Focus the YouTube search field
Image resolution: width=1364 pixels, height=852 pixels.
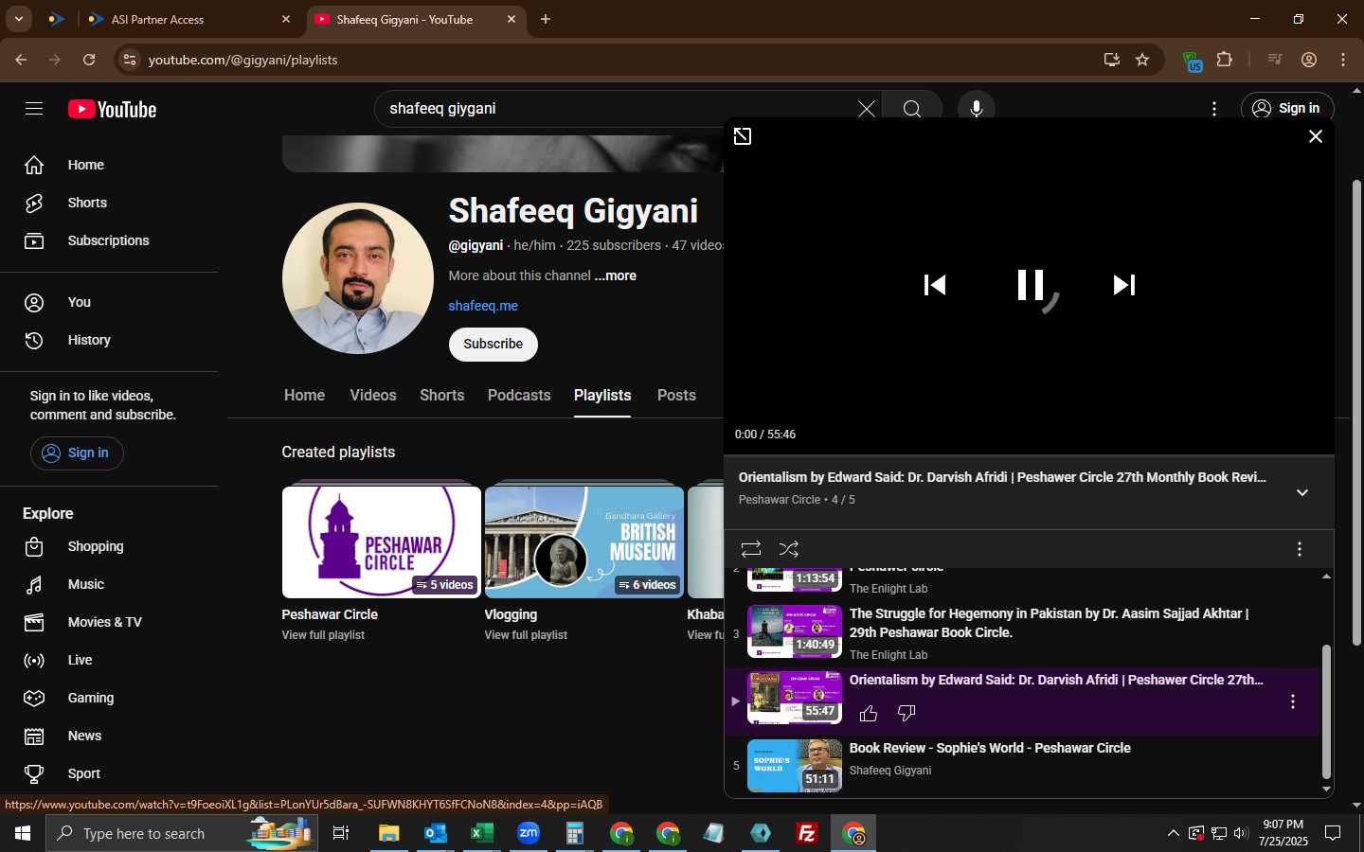tap(616, 109)
